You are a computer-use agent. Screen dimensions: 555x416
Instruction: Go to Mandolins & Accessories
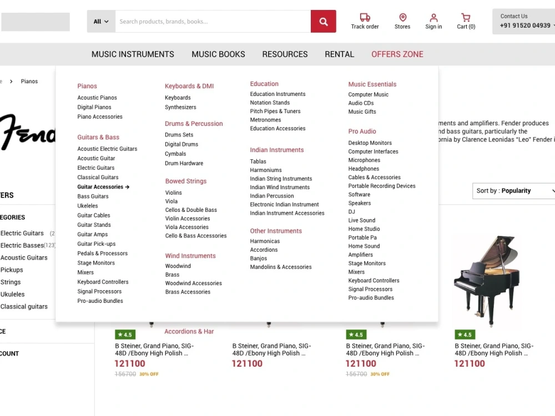[281, 267]
